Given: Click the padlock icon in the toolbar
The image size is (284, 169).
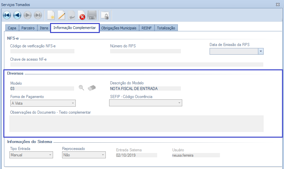Looking at the screenshot, I should (x=105, y=15).
